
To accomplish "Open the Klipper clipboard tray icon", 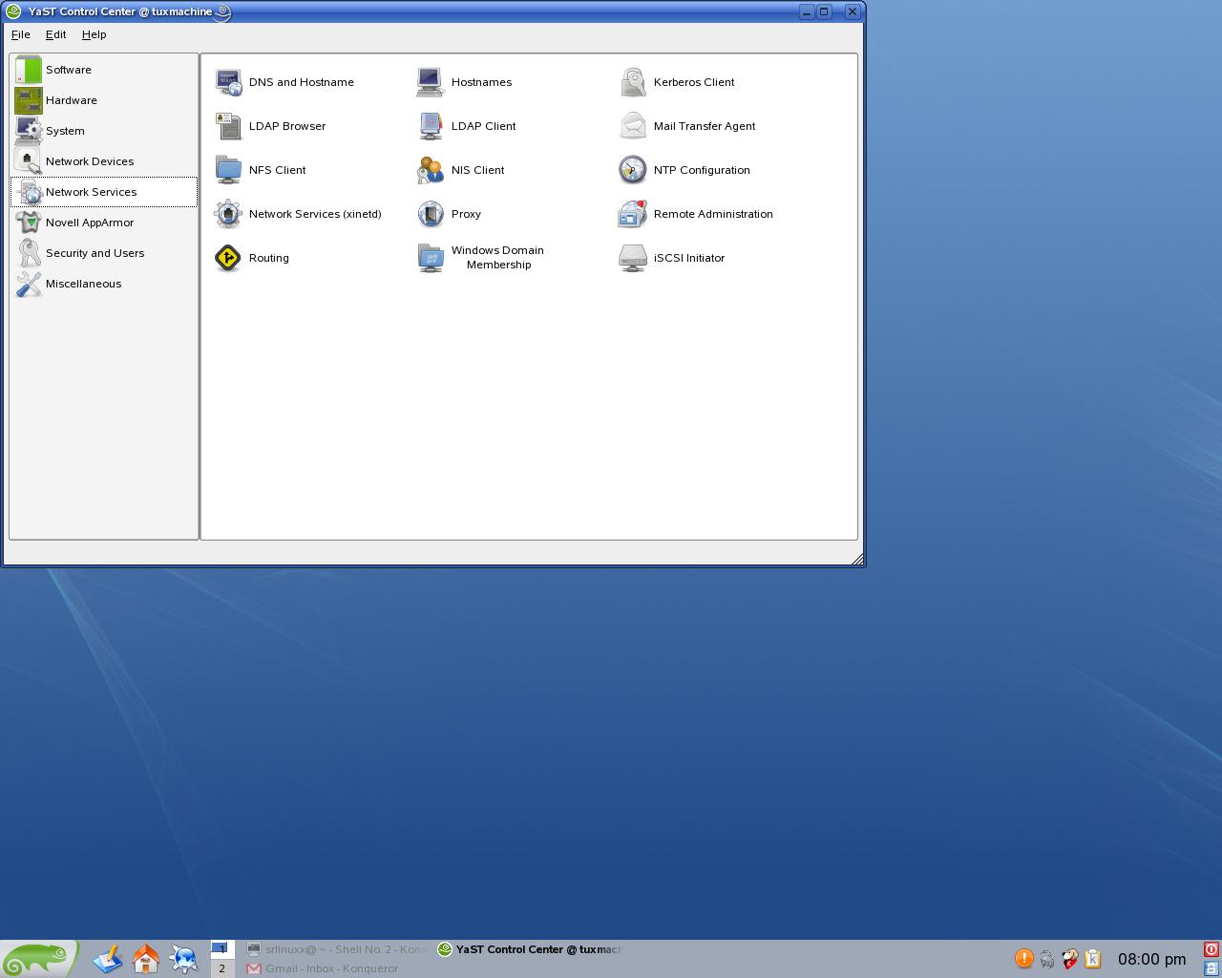I will [1092, 958].
